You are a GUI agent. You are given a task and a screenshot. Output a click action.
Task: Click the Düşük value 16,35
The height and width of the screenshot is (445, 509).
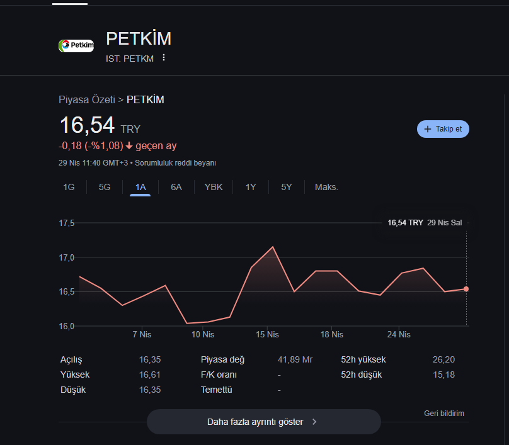click(x=150, y=390)
